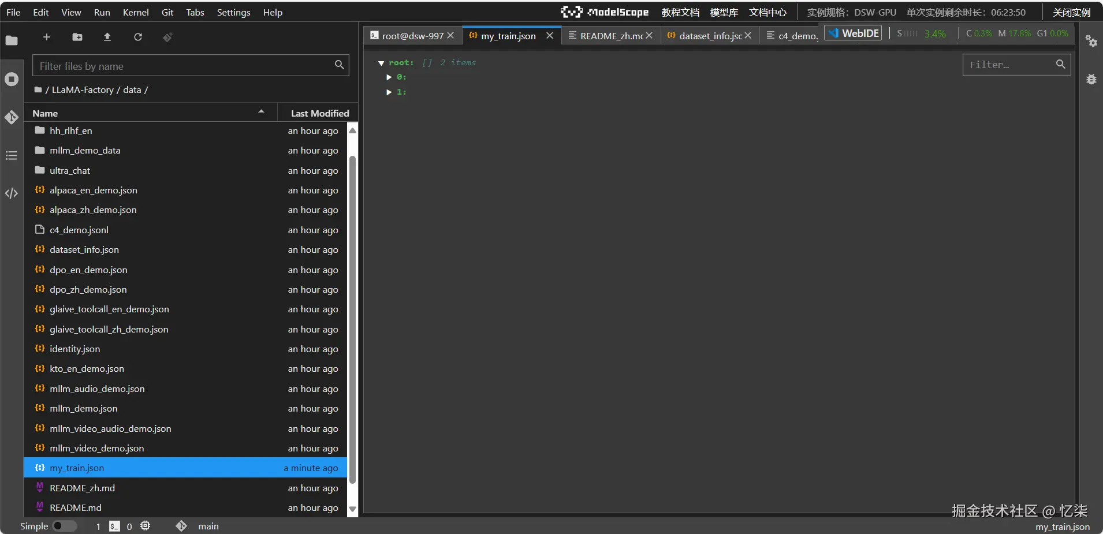
Task: Open the Edit menu
Action: point(41,12)
